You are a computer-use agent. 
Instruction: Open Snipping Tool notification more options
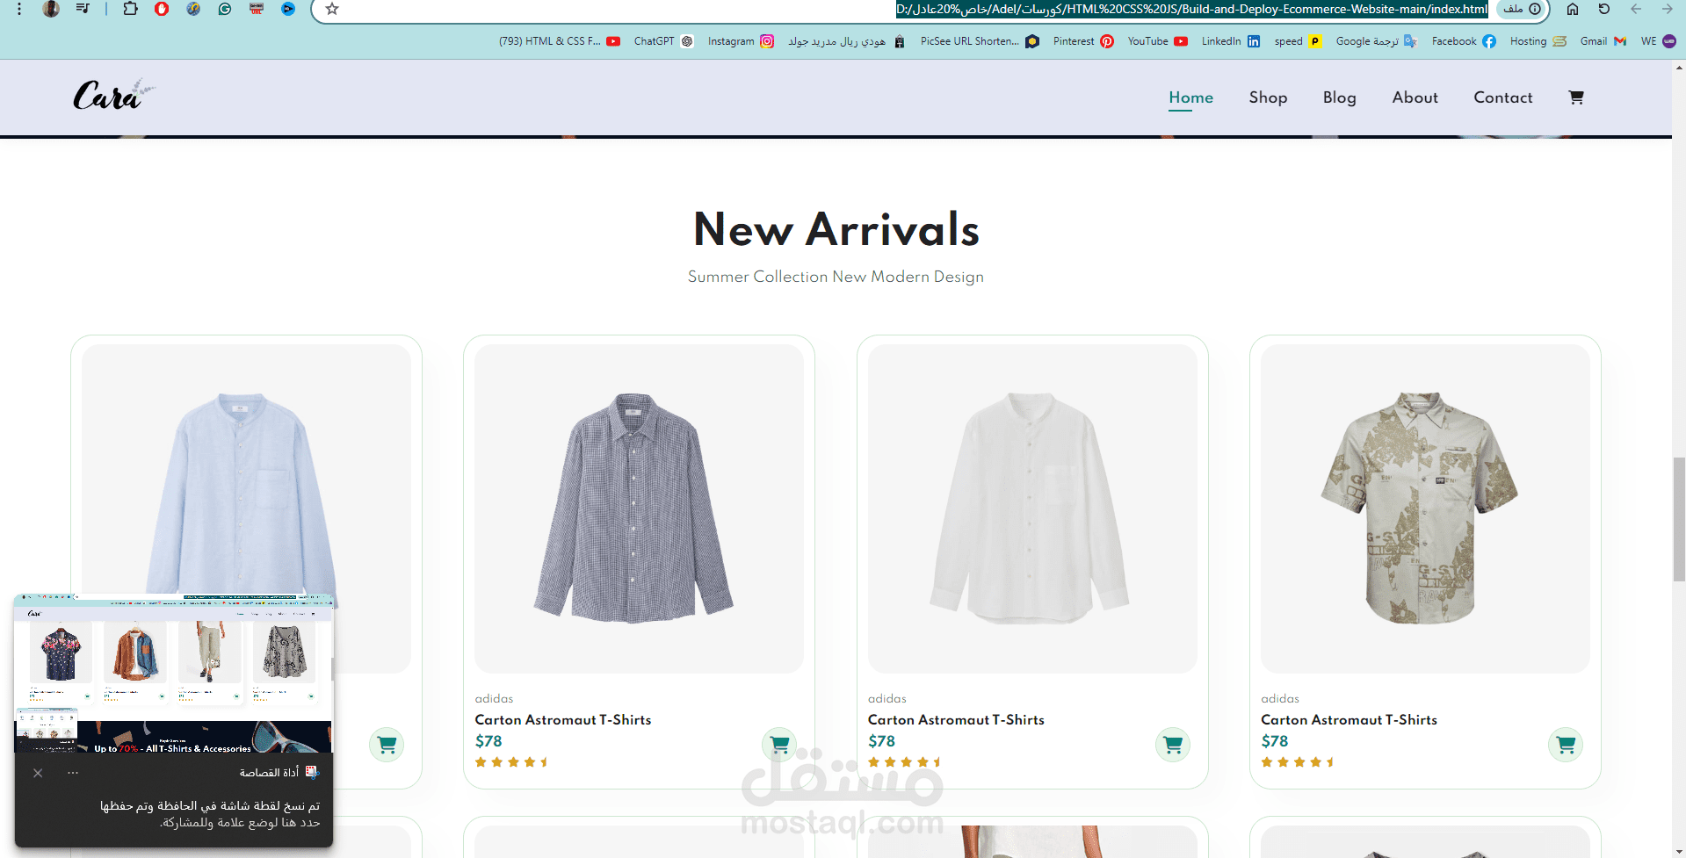point(73,773)
